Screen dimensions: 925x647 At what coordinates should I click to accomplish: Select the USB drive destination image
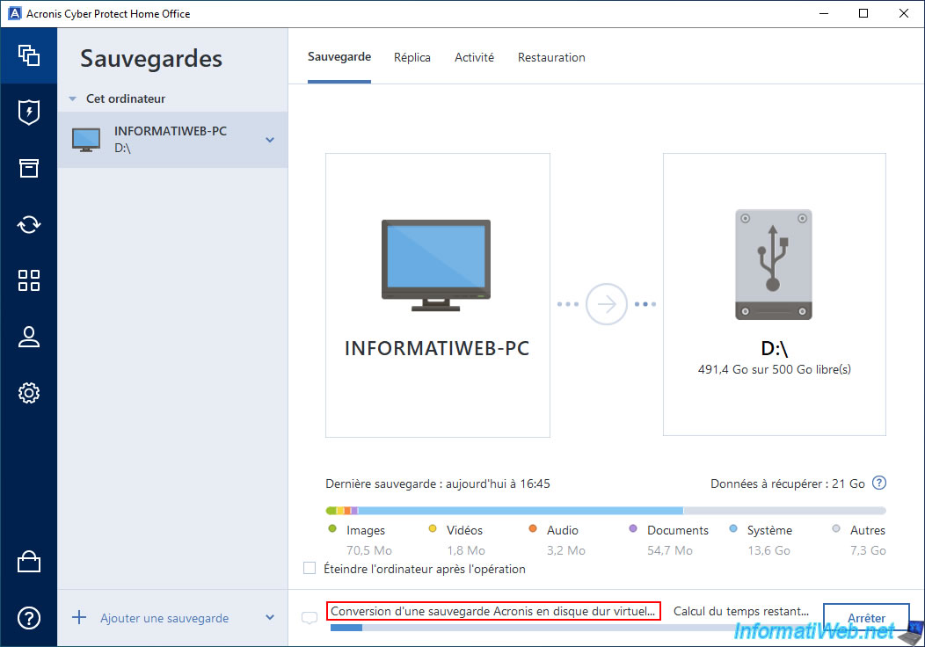774,265
